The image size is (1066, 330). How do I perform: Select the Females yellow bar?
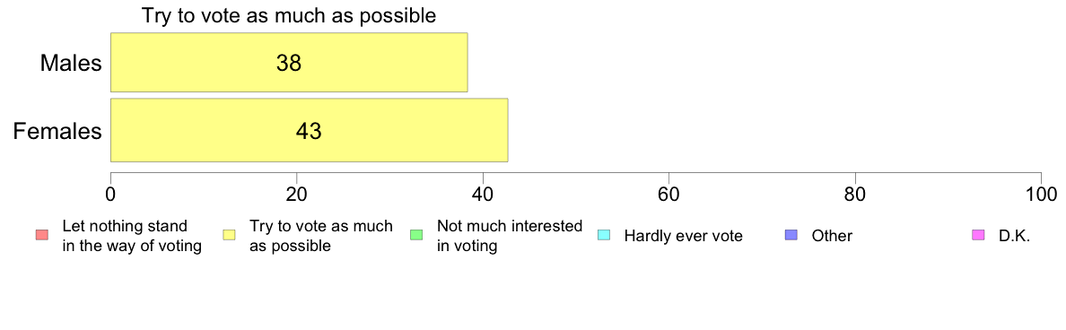click(310, 130)
